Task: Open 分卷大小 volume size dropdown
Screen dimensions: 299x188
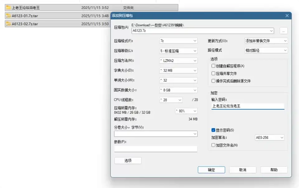Action: pos(156,134)
